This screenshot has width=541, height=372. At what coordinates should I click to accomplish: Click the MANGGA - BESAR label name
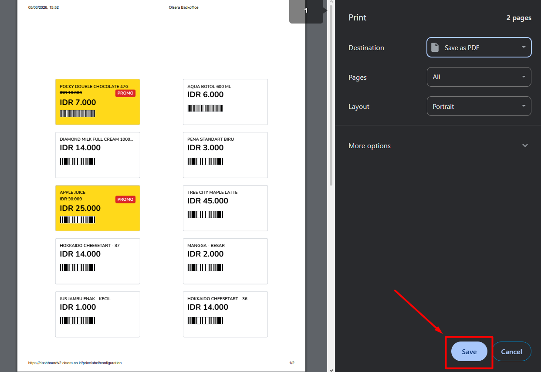[x=206, y=246]
